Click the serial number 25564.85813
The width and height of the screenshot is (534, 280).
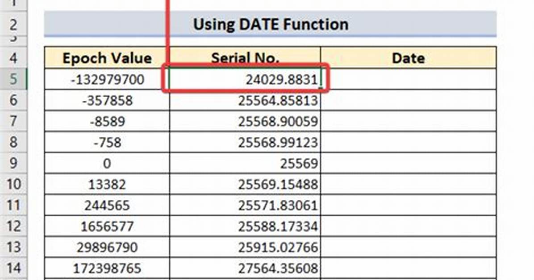[245, 100]
